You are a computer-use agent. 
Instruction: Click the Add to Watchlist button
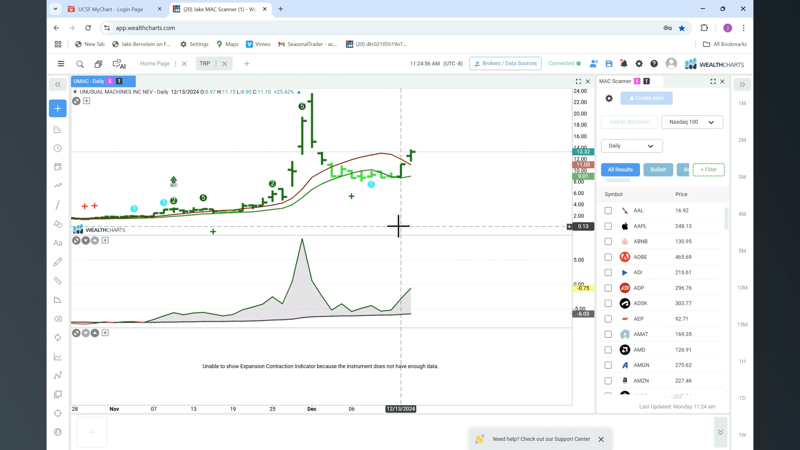(629, 122)
